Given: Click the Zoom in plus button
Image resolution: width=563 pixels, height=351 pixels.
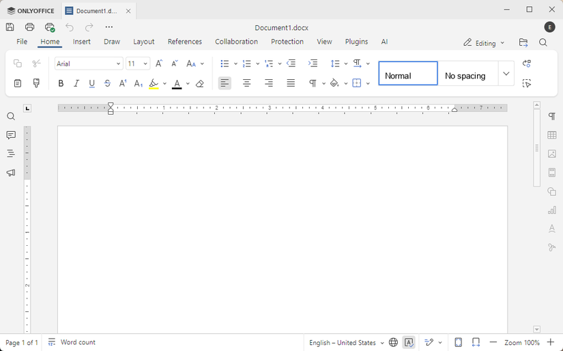Looking at the screenshot, I should coord(551,342).
